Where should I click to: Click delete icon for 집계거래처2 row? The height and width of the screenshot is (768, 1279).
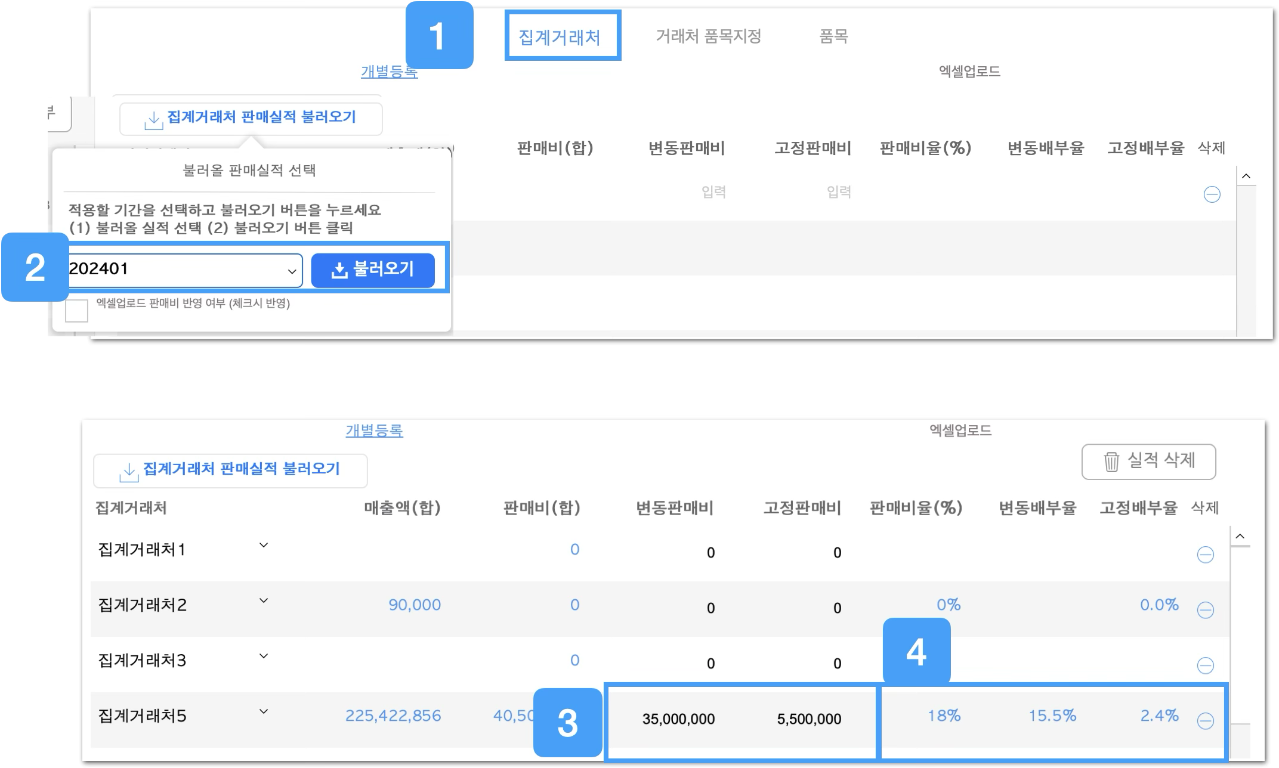(1205, 610)
